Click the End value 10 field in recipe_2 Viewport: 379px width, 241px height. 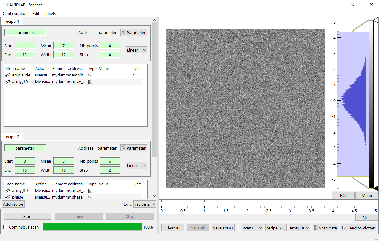click(x=25, y=170)
